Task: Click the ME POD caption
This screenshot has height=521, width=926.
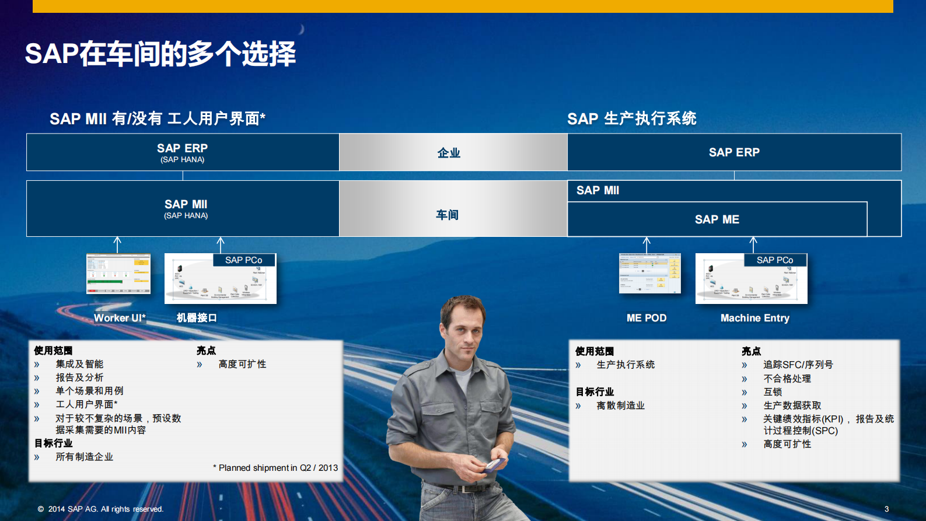Action: 647,318
